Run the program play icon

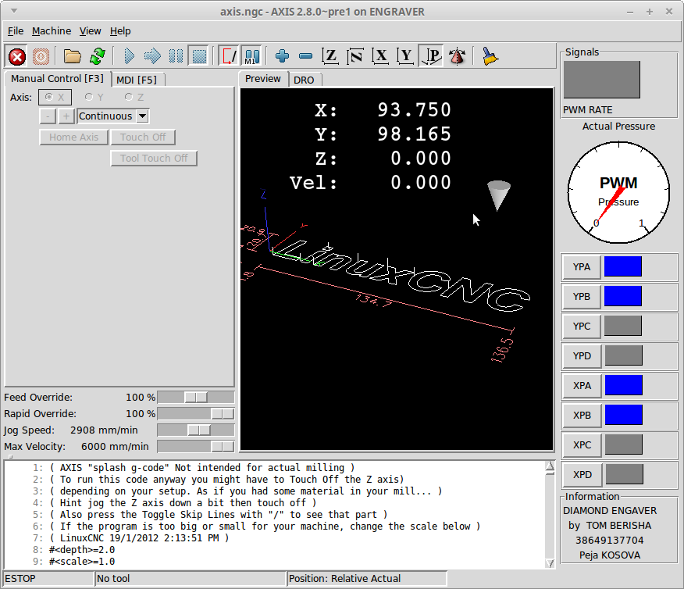(x=129, y=57)
